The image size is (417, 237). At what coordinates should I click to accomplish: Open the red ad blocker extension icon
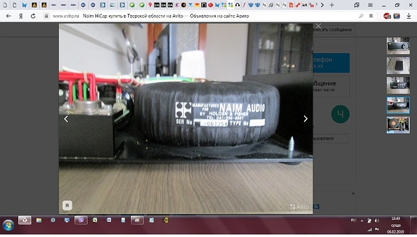click(387, 16)
